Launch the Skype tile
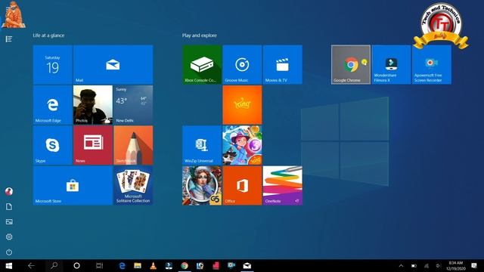Screen dimensions: 484x272 52,145
